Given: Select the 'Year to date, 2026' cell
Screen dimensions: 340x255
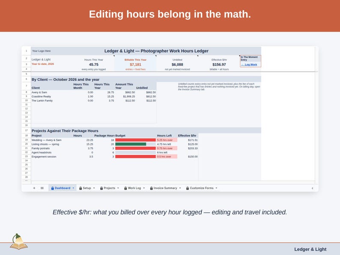Looking at the screenshot, I should tap(43, 64).
